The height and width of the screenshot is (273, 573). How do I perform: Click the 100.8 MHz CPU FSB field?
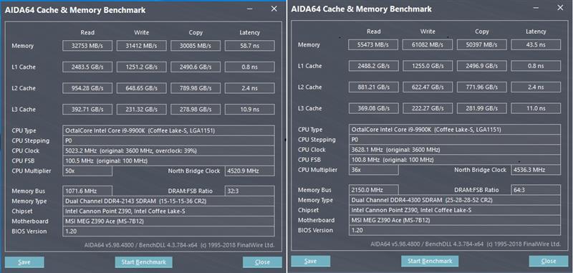(x=455, y=160)
